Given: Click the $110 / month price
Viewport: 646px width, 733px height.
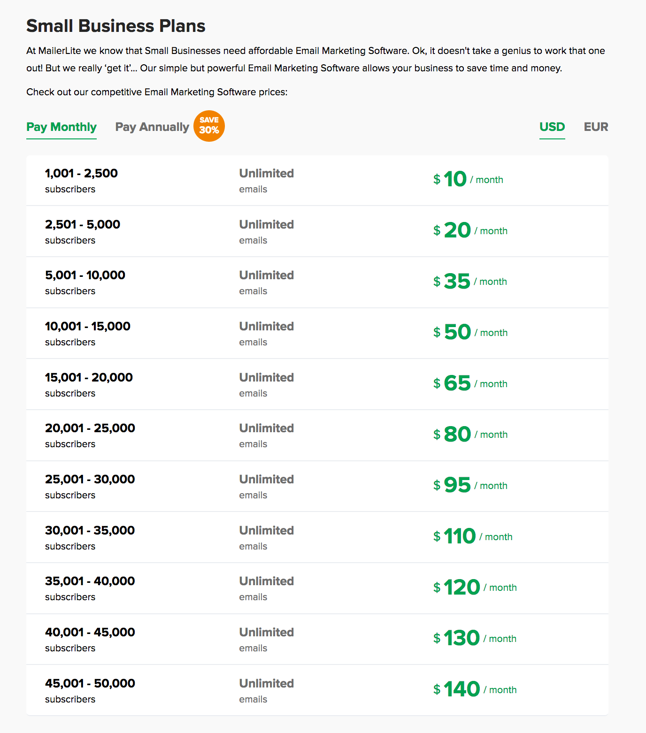Looking at the screenshot, I should [x=472, y=536].
